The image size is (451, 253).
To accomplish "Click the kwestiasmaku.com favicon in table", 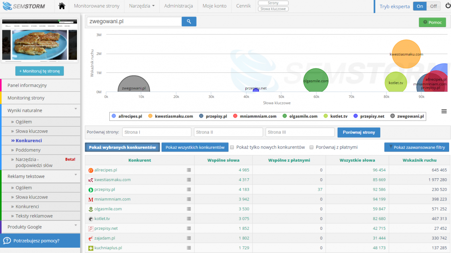I will click(91, 180).
